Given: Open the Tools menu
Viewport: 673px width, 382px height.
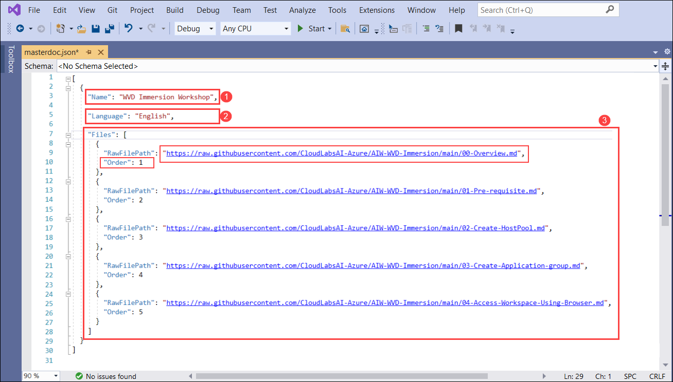Looking at the screenshot, I should click(337, 10).
